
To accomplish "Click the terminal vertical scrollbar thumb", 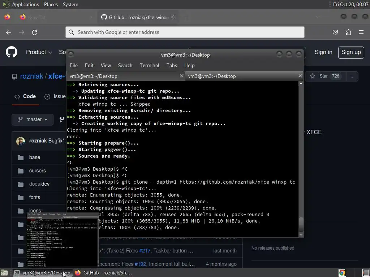I will point(301,224).
